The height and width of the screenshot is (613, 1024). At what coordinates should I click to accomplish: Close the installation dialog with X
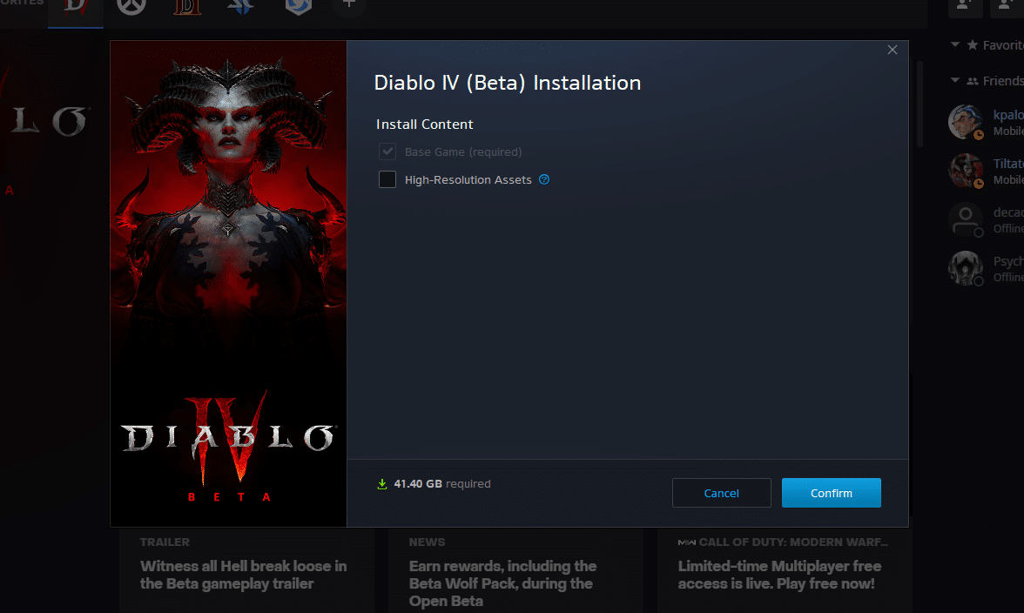892,51
